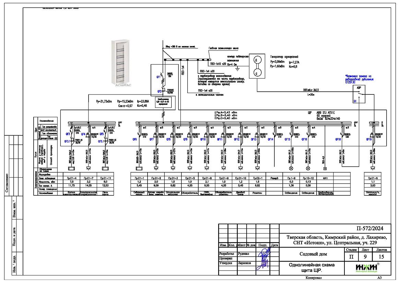Screen dimensions: 400x283
Task: Click the blue signature next to Руденко
Action: (263, 257)
